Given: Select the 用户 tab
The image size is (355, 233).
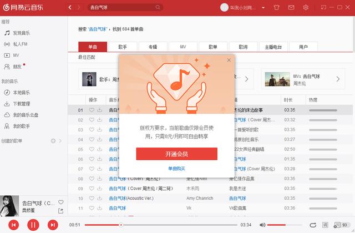Looking at the screenshot, I should (x=303, y=47).
